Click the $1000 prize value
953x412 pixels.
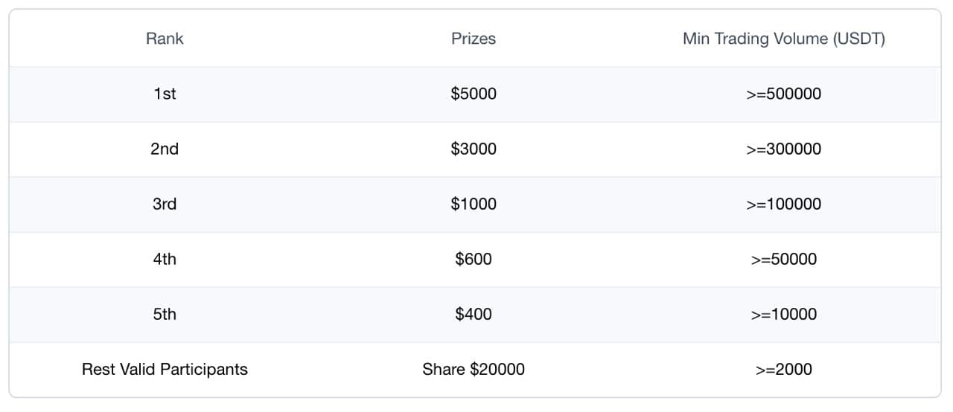pyautogui.click(x=474, y=204)
